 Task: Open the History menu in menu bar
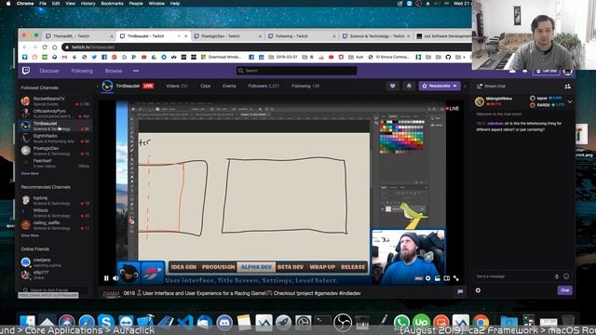88,4
